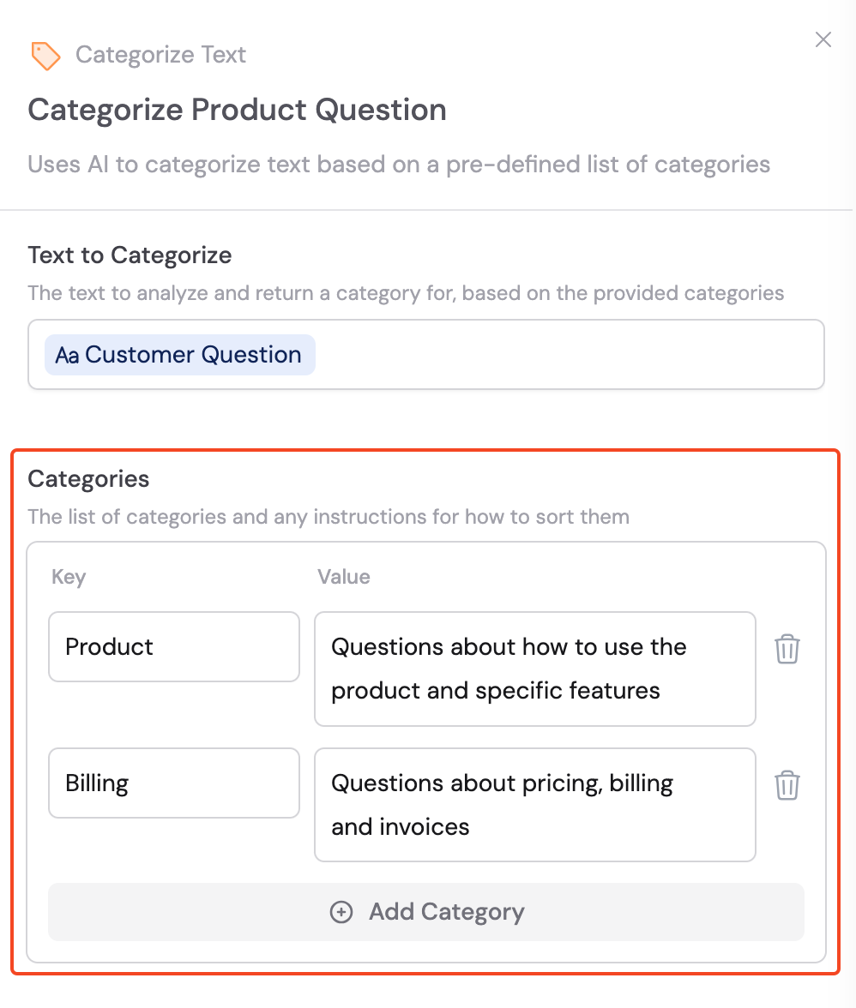This screenshot has width=856, height=1008.
Task: Click inside the Text to Categorize field
Action: click(x=558, y=354)
